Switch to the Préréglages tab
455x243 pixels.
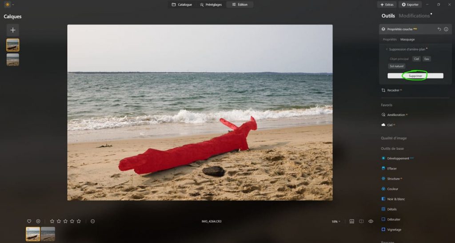tap(211, 4)
